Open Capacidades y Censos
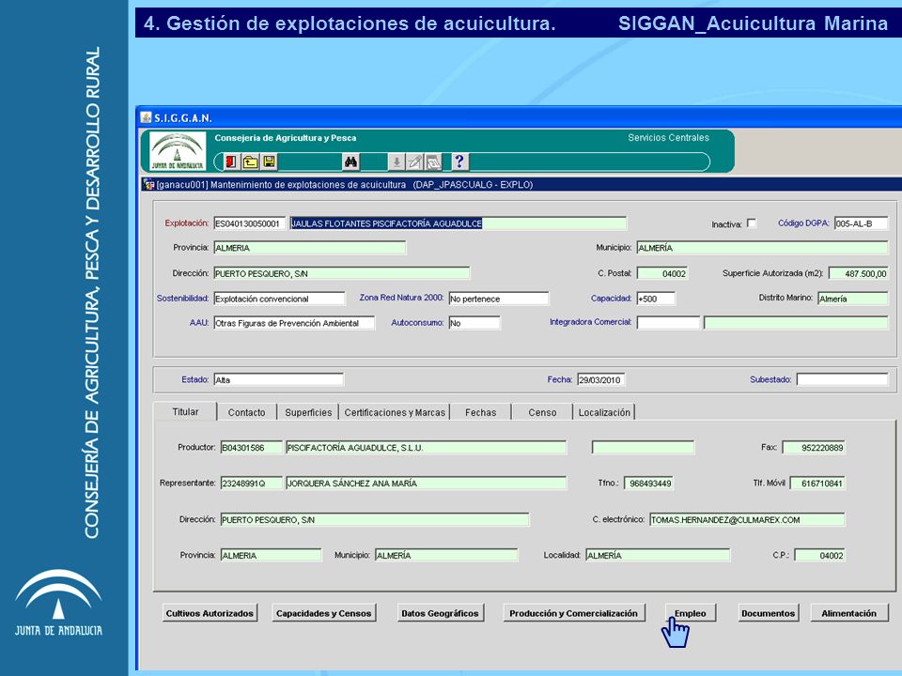Viewport: 902px width, 676px height. [x=324, y=613]
